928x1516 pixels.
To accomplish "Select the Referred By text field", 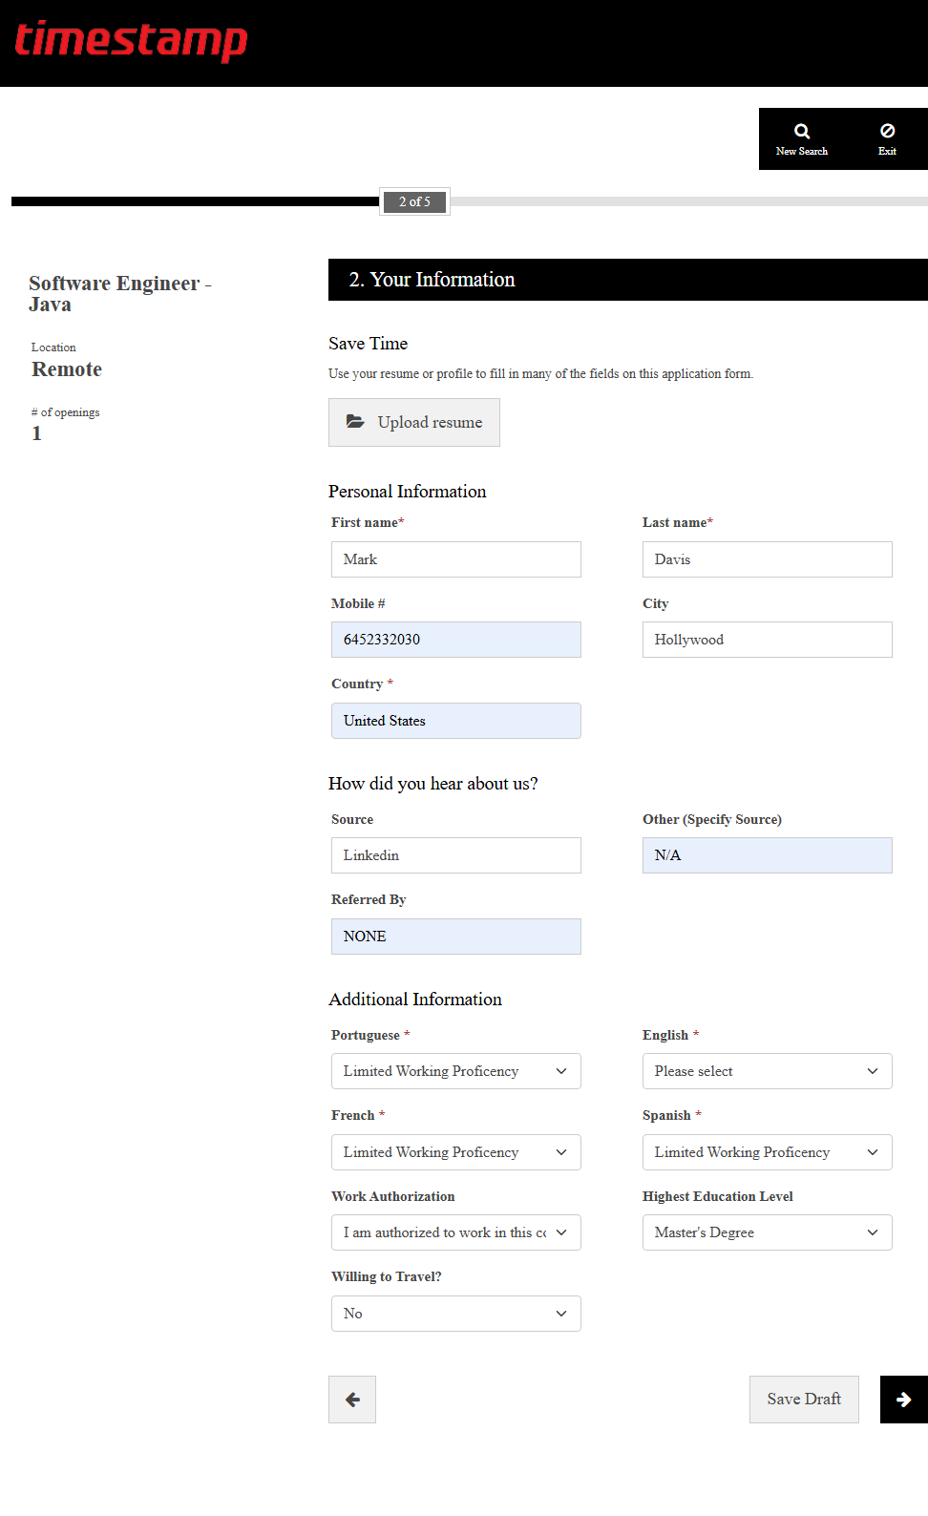I will click(x=455, y=937).
